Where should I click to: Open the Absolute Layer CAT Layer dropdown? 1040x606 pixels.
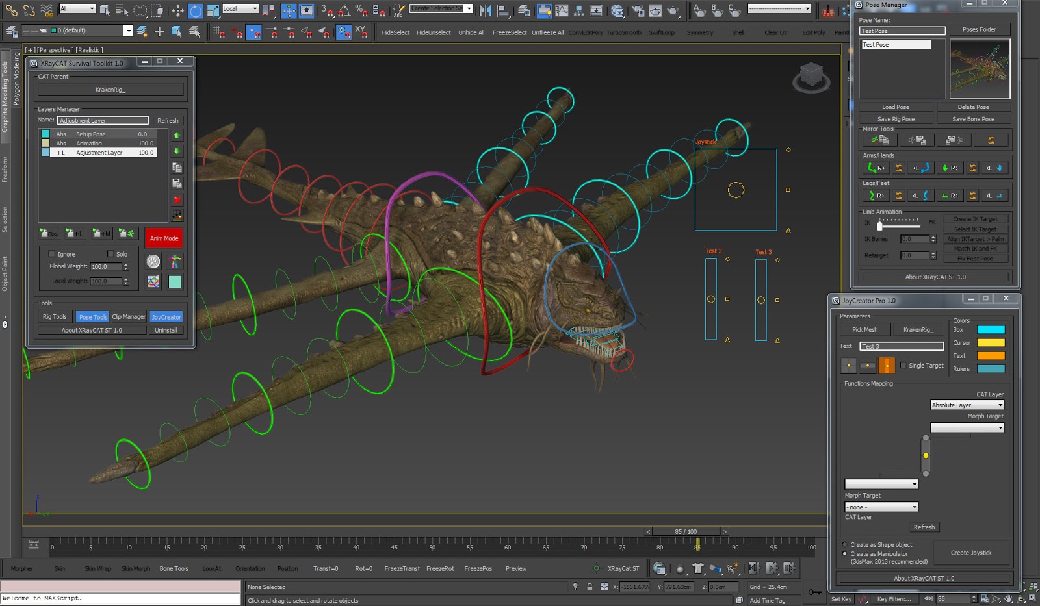click(x=968, y=404)
